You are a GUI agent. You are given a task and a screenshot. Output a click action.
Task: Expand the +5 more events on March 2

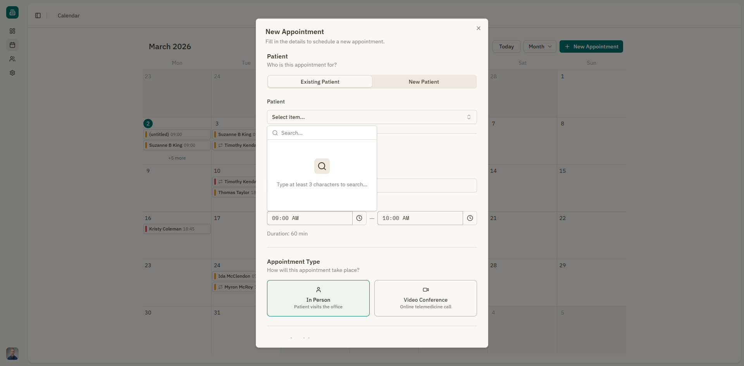[177, 158]
